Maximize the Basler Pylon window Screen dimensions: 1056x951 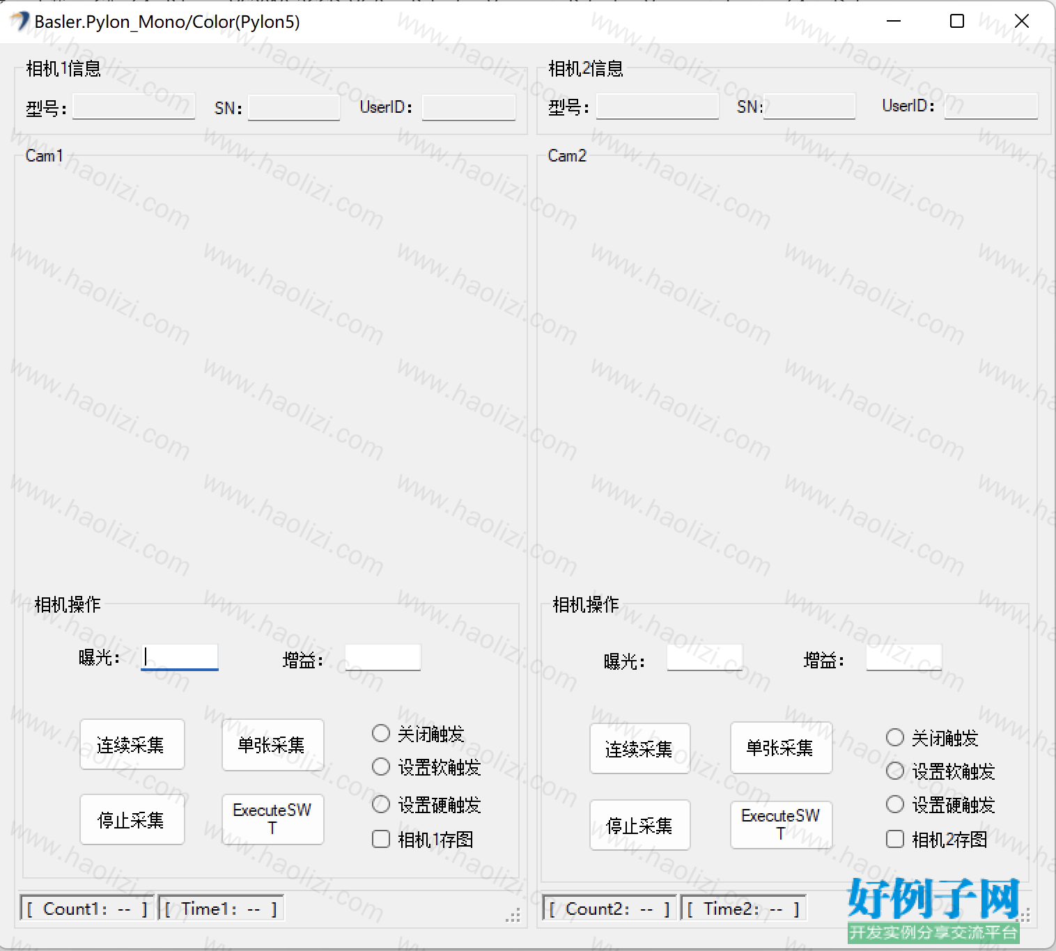click(x=957, y=22)
